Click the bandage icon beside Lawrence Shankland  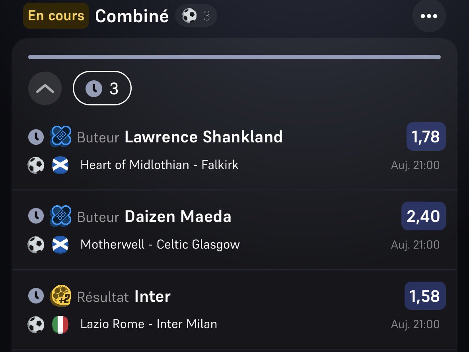click(61, 136)
